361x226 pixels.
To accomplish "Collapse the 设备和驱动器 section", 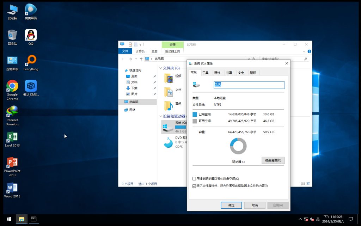I will click(x=160, y=116).
